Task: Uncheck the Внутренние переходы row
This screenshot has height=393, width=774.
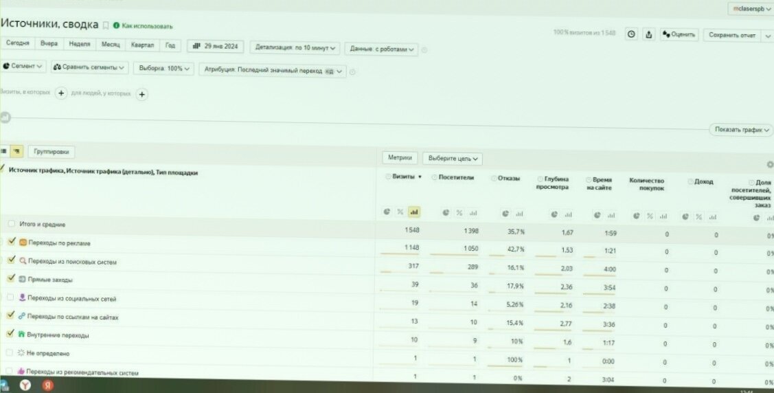Action: tap(10, 334)
